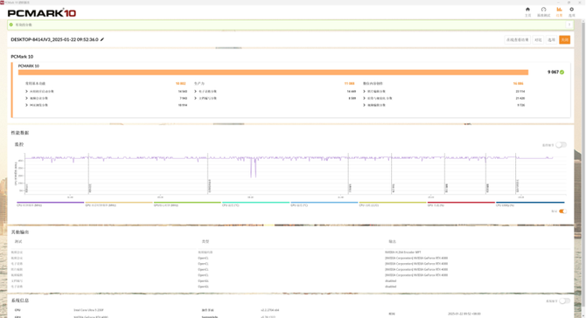
Task: Select the purple CPU clock frequency legend
Action: (51, 204)
